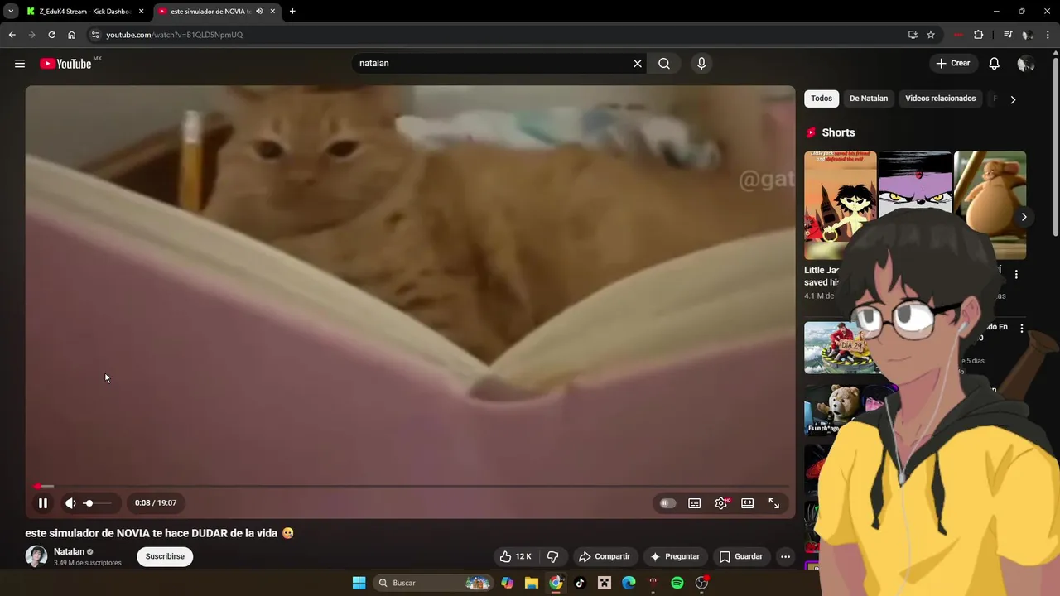Open Chrome three-dot menu

click(1048, 35)
